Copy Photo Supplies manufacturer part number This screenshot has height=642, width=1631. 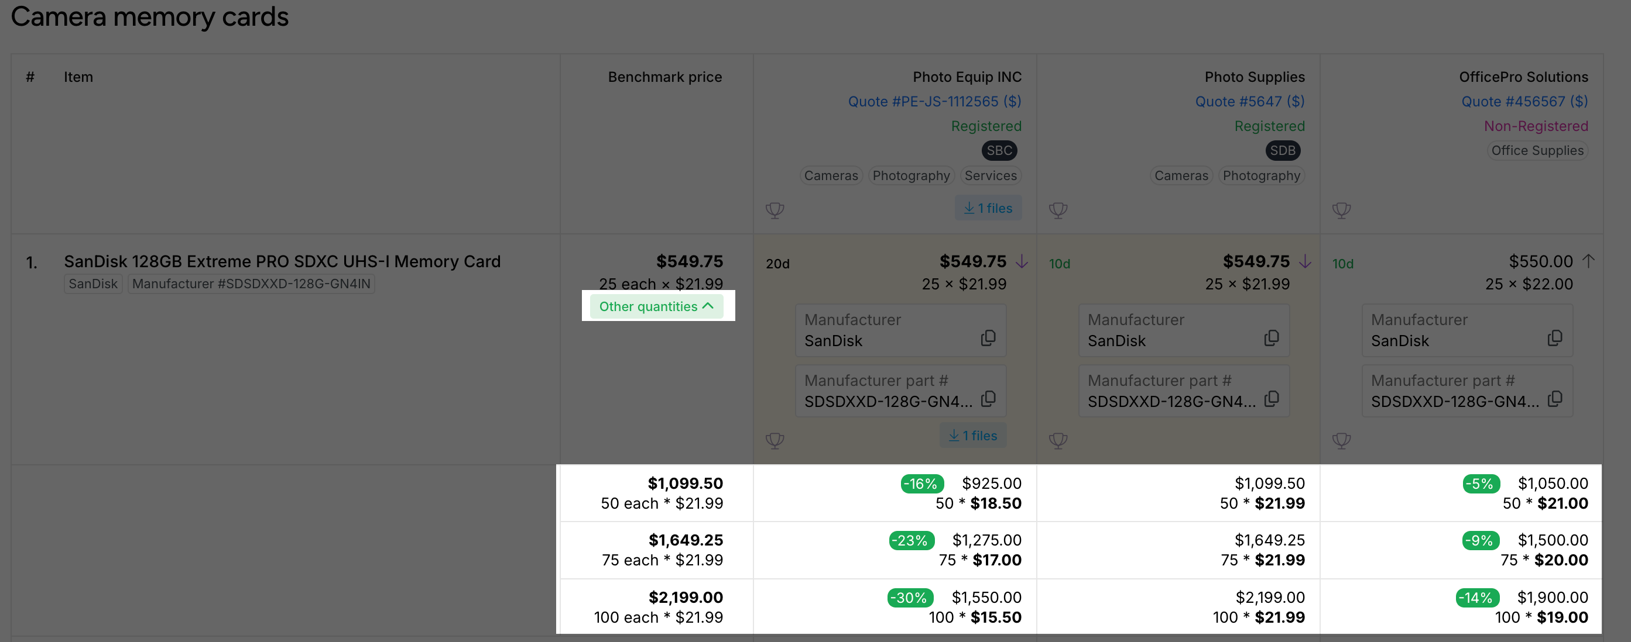(1271, 399)
